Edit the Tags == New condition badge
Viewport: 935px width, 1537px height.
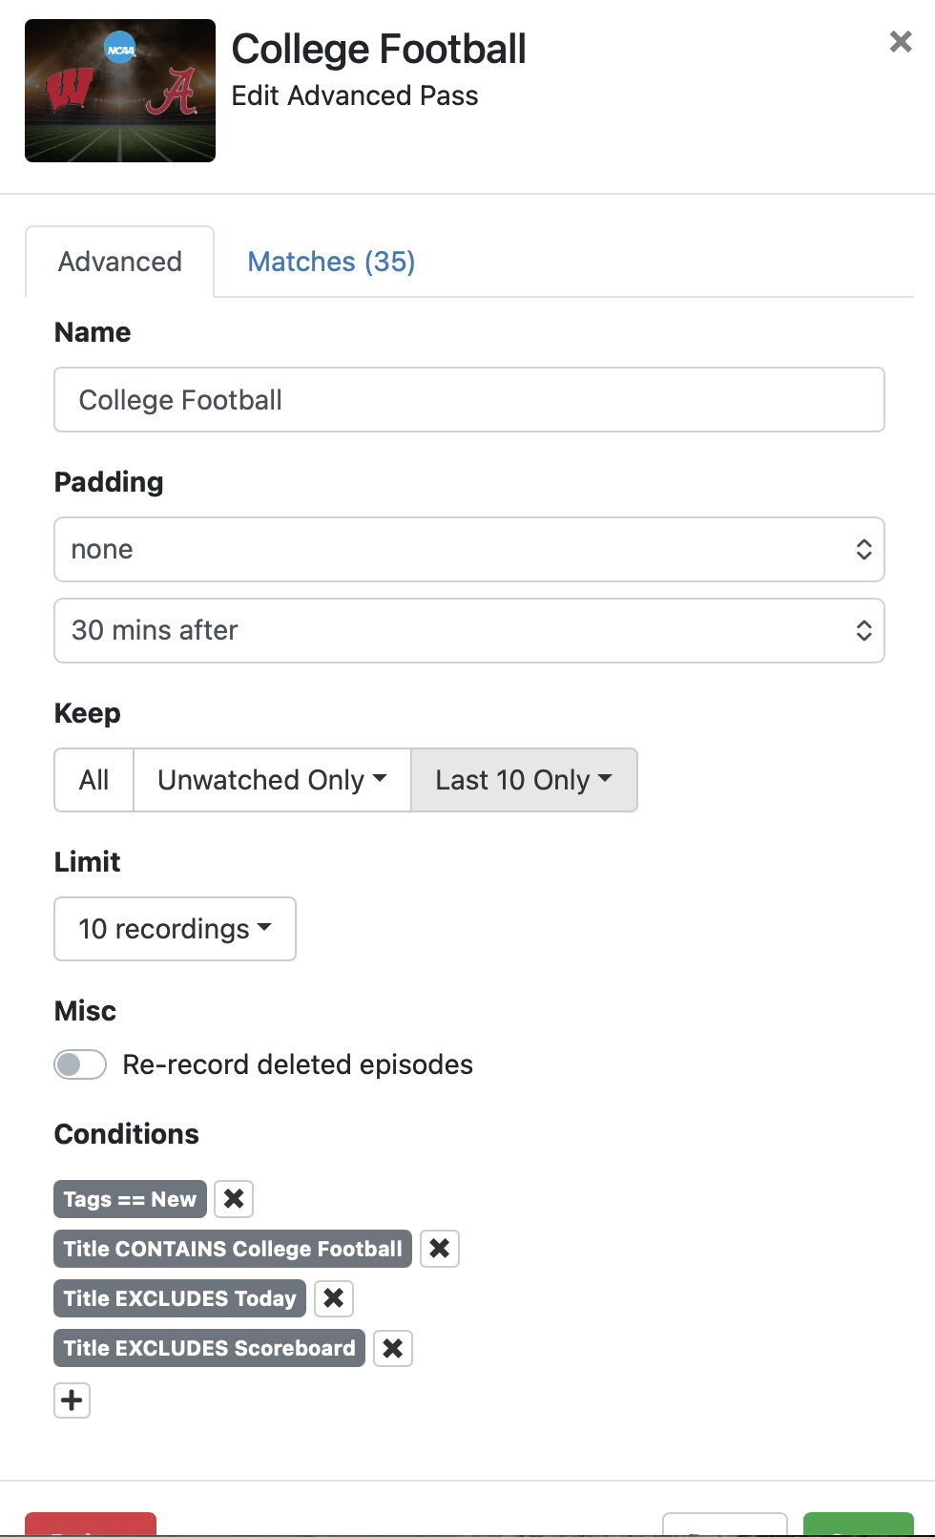point(130,1199)
